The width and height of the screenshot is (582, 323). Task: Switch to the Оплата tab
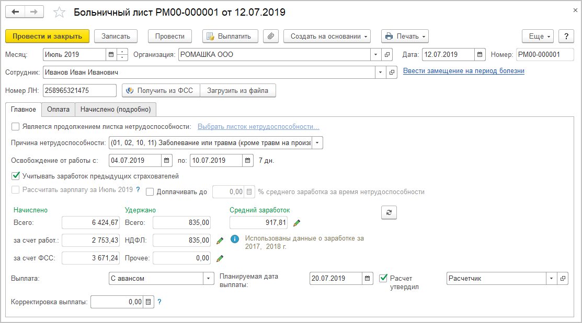click(x=58, y=109)
